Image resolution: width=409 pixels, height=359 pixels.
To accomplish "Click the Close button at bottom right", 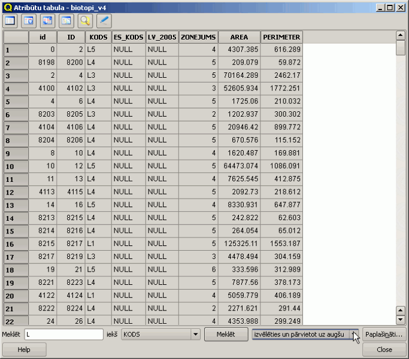I will point(384,349).
